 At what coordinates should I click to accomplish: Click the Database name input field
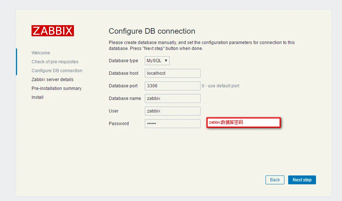[x=173, y=98]
